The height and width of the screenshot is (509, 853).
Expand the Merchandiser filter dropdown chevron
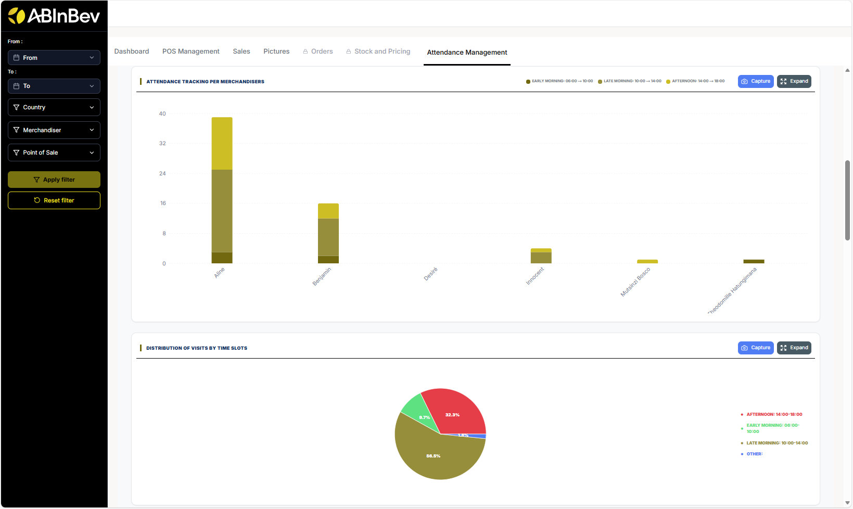point(92,130)
